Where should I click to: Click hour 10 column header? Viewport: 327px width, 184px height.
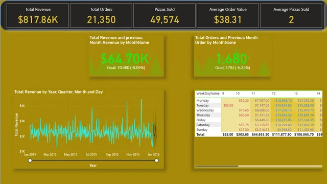tap(238, 94)
